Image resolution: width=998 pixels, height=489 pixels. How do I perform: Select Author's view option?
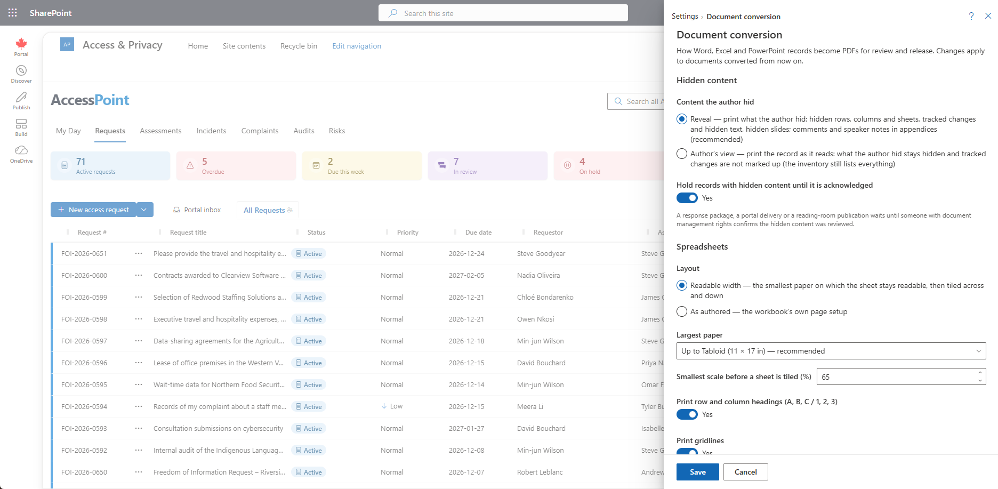coord(682,154)
